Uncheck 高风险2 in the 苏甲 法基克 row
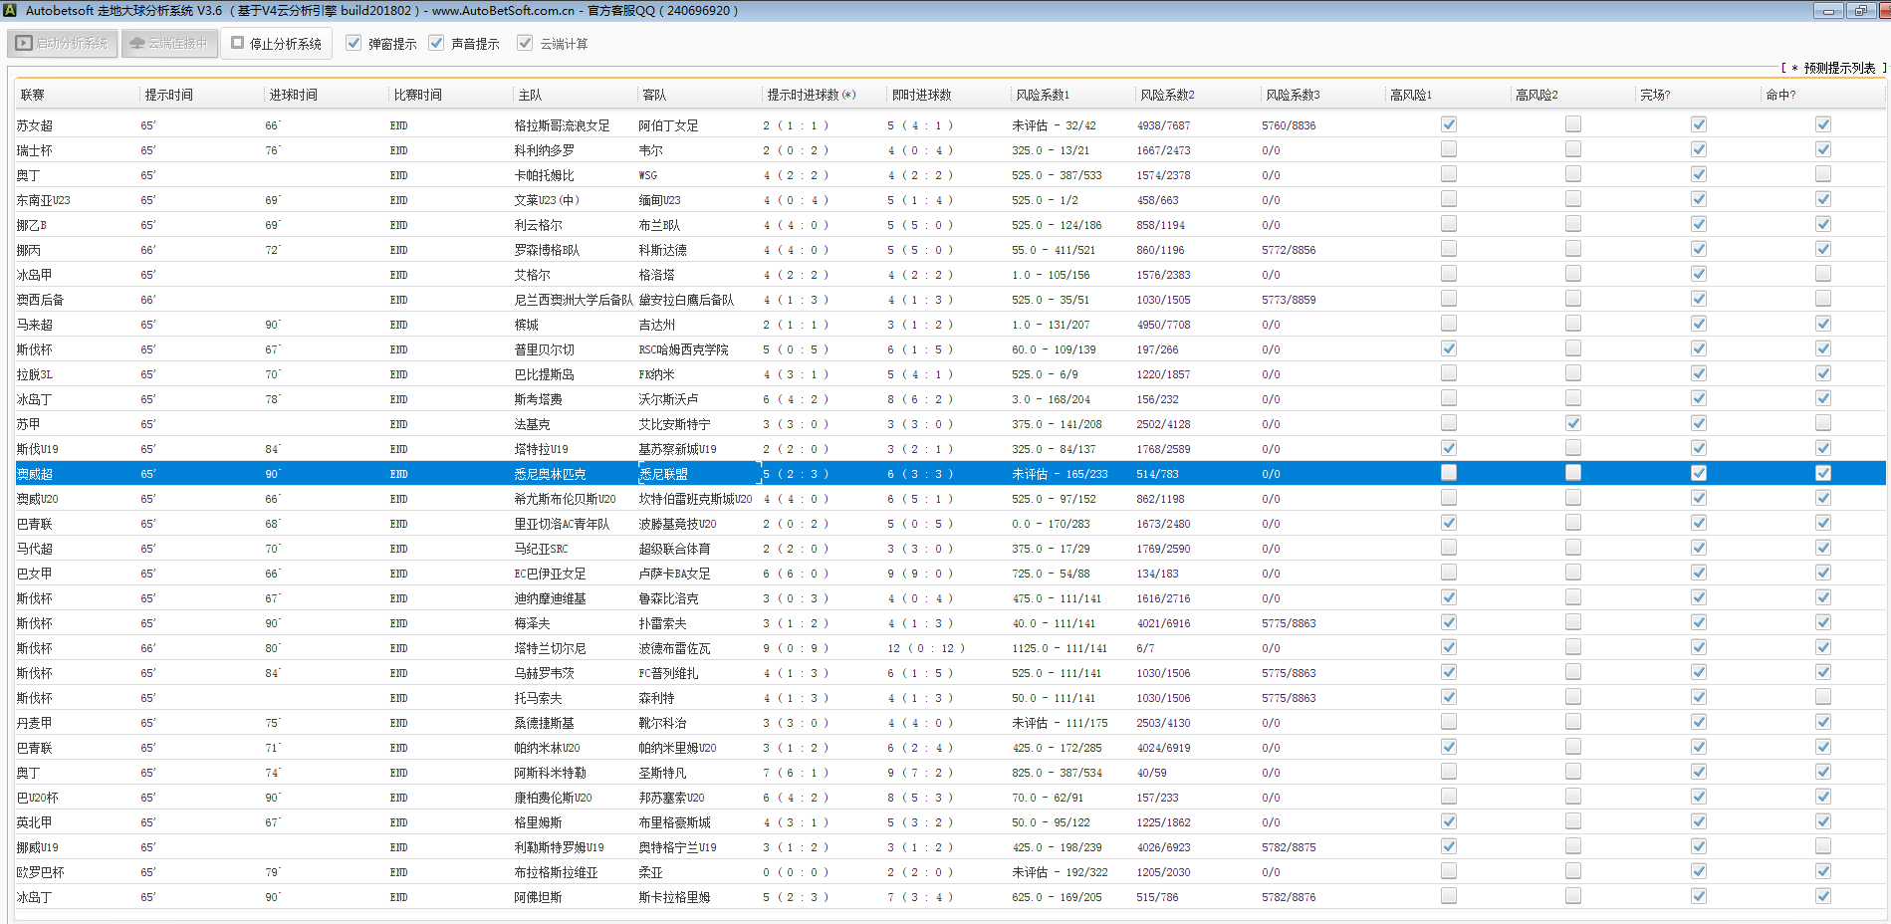 [x=1572, y=423]
